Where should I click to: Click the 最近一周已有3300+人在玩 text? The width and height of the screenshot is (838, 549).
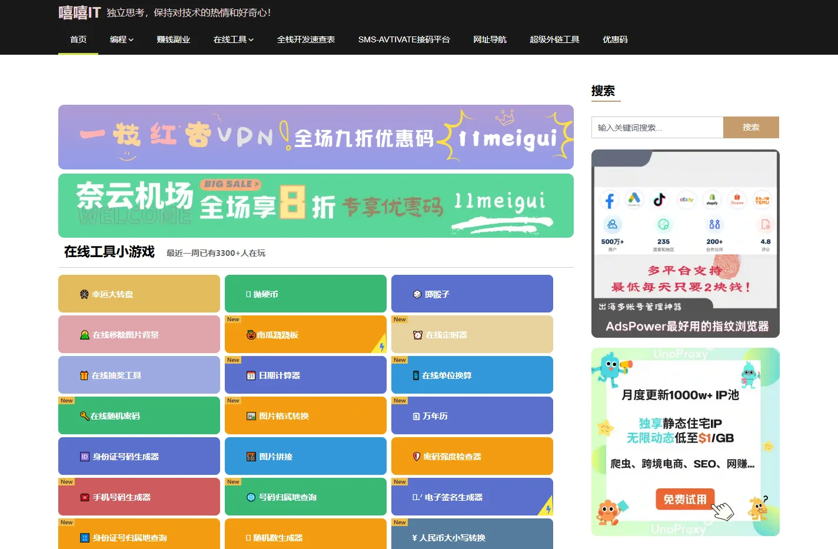(216, 253)
